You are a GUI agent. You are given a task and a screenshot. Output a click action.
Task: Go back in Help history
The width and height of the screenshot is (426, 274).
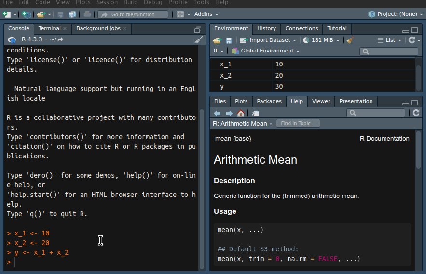[x=217, y=113]
